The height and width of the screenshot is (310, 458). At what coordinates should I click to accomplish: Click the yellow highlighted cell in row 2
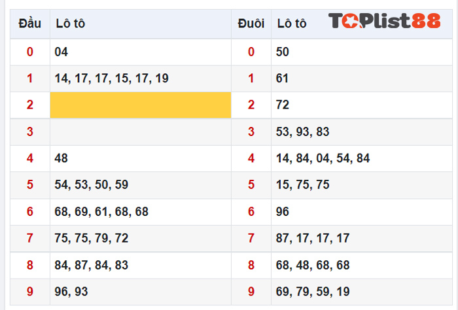[141, 105]
